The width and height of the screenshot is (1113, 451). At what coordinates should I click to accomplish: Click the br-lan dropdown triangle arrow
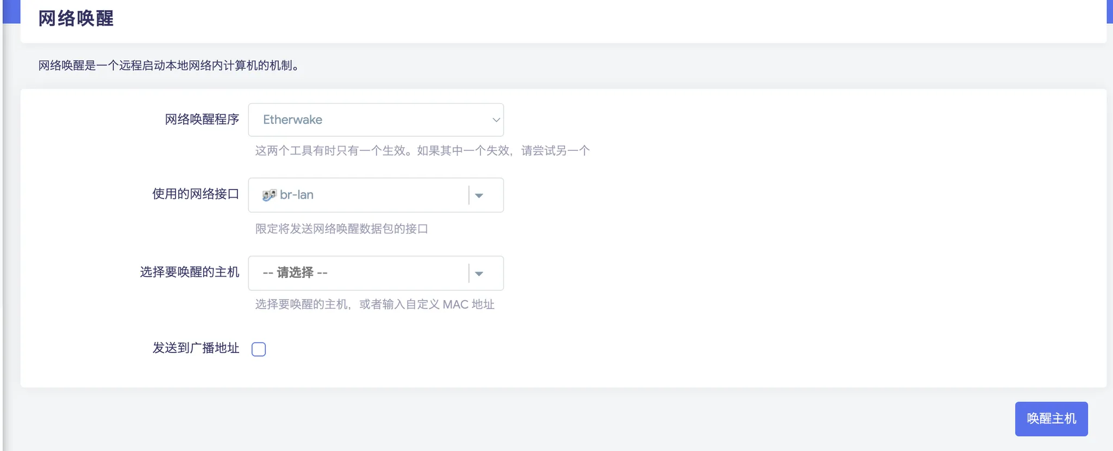[x=479, y=195]
